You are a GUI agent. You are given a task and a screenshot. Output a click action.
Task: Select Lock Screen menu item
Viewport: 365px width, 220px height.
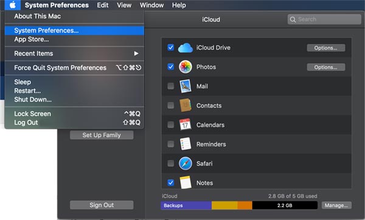(x=74, y=114)
